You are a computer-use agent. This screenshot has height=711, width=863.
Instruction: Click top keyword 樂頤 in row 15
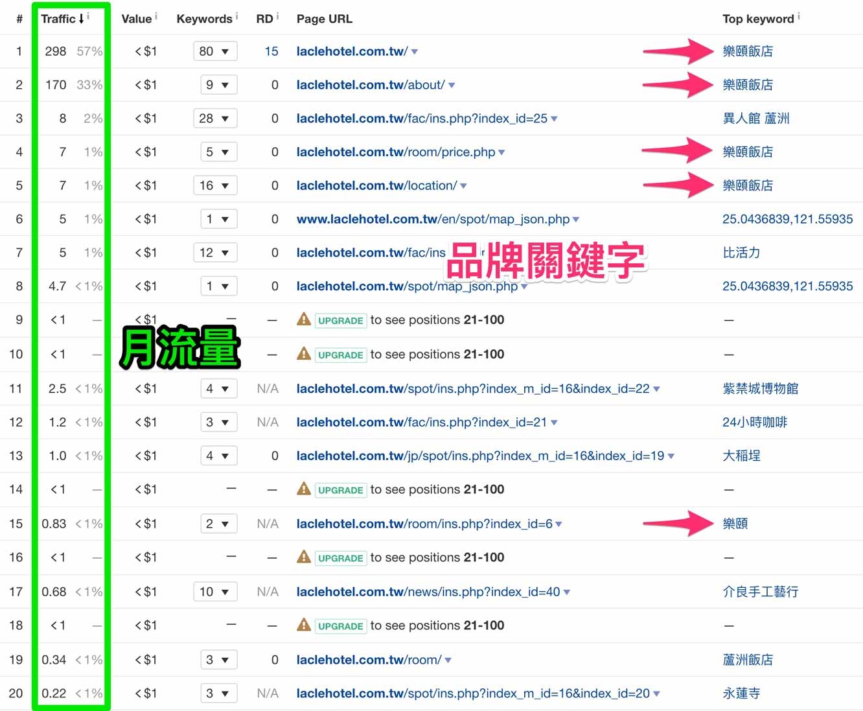click(x=735, y=524)
